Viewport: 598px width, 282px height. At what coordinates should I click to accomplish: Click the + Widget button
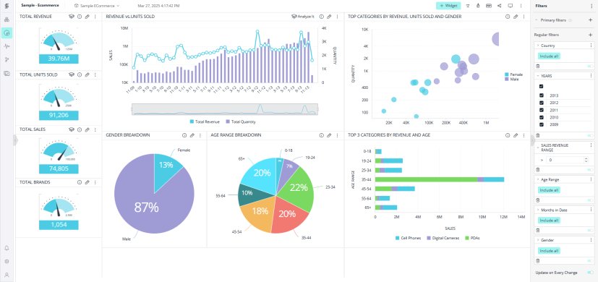pyautogui.click(x=448, y=6)
